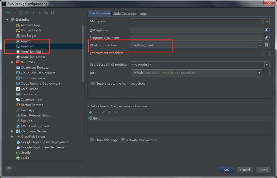The height and width of the screenshot is (178, 277).
Task: Select the Compound default
Action: coord(27,94)
